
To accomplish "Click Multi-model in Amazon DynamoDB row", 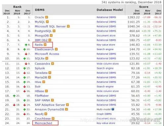I will (103, 110).
